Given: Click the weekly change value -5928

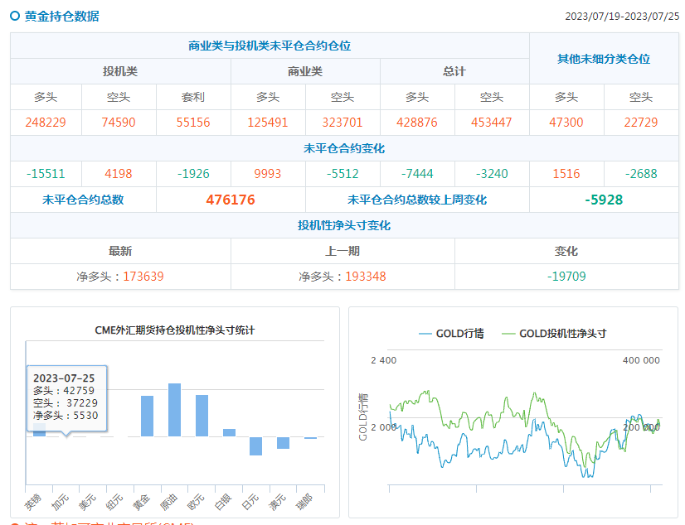Looking at the screenshot, I should 603,200.
